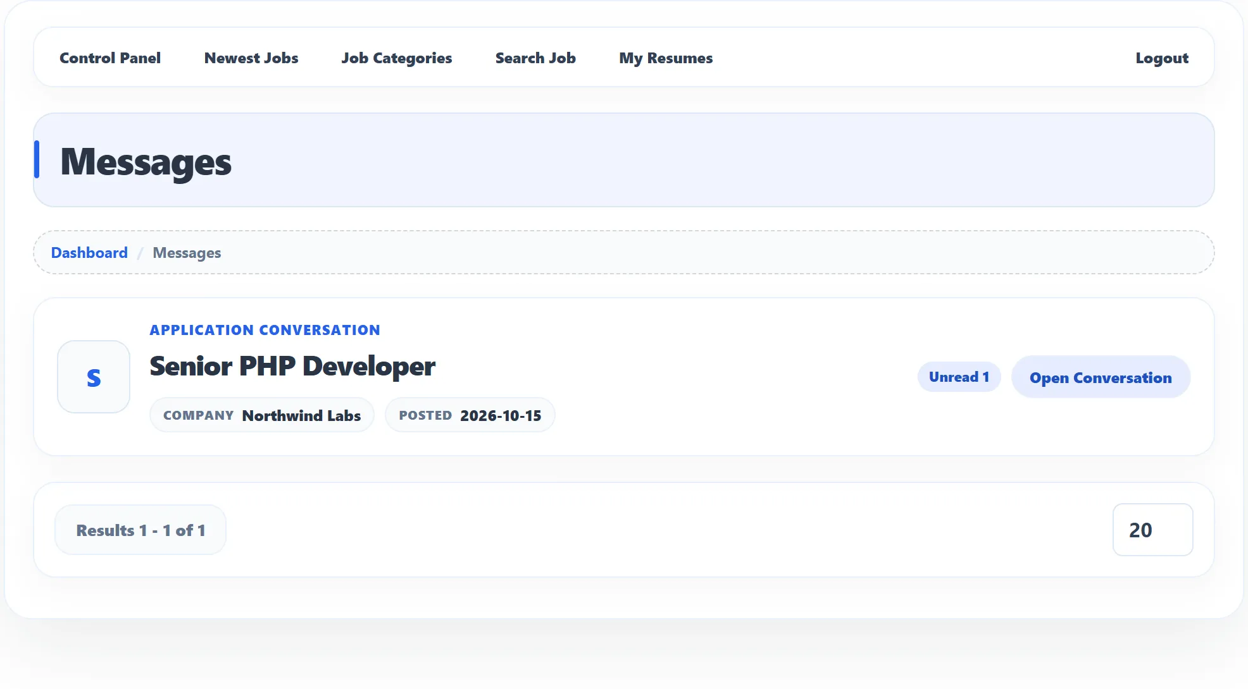Click the Messages breadcrumb text

pyautogui.click(x=187, y=253)
